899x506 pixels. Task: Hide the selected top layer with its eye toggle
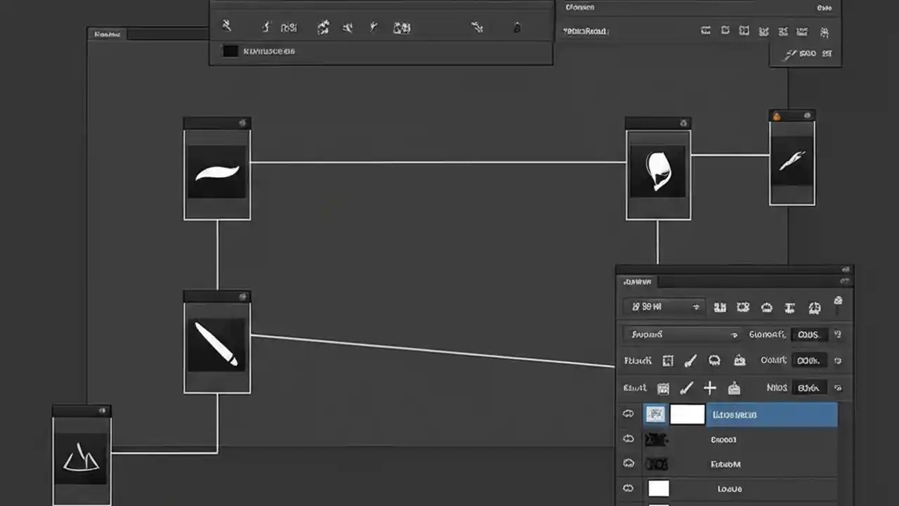point(628,414)
